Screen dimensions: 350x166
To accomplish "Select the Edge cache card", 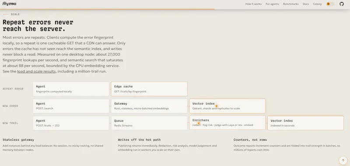I will coord(149,89).
